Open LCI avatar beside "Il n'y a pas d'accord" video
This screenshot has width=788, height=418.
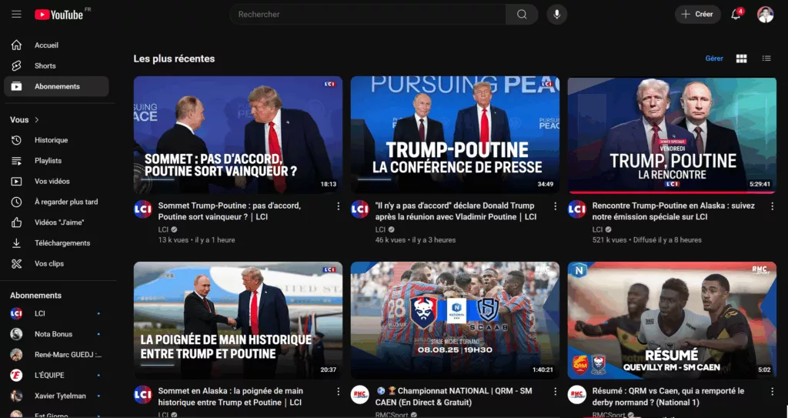click(360, 209)
